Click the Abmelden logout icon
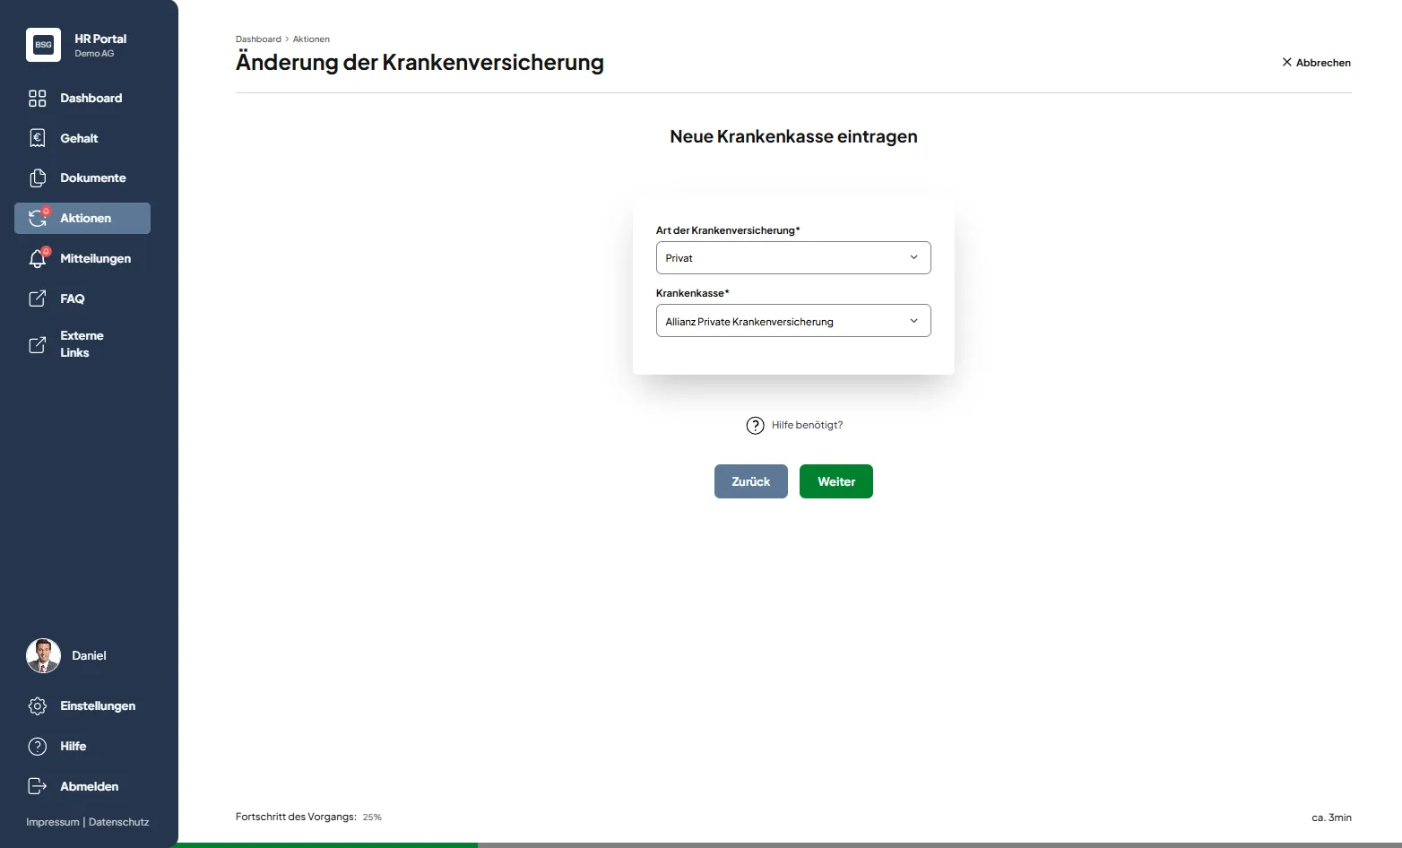1402x848 pixels. [38, 786]
